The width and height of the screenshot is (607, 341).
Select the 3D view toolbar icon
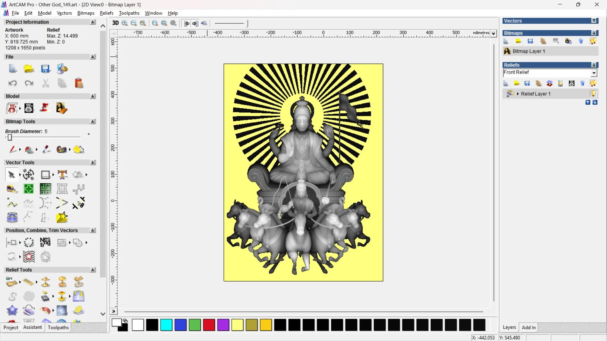(115, 23)
